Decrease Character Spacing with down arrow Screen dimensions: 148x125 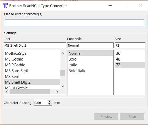[50, 104]
